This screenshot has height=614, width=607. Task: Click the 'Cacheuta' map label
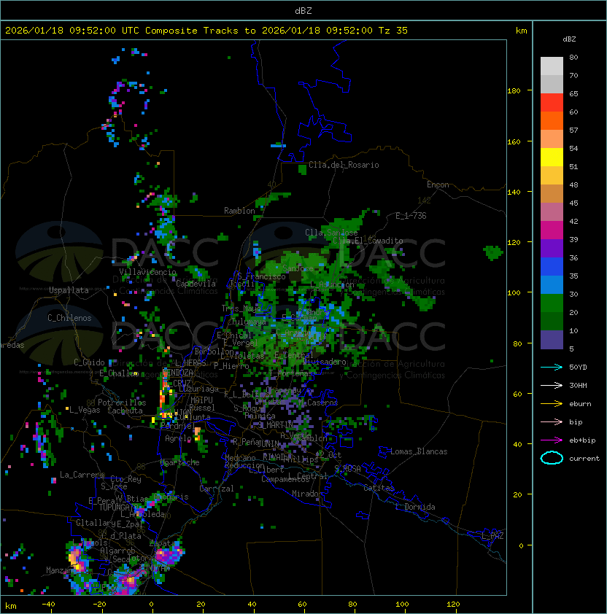tap(125, 411)
